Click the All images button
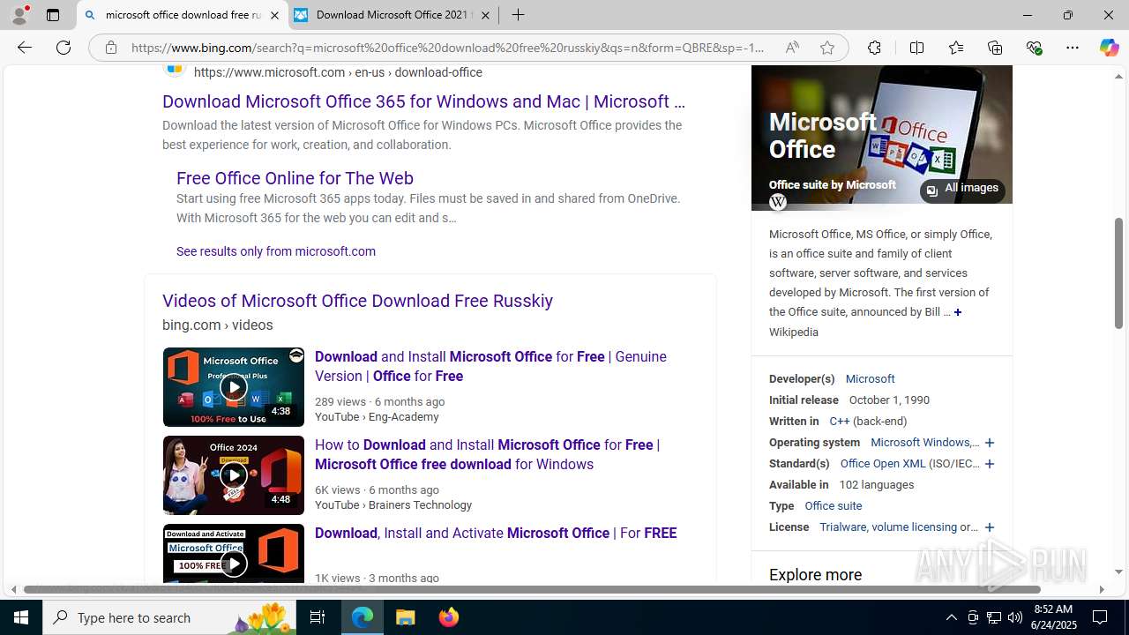Image resolution: width=1129 pixels, height=635 pixels. pyautogui.click(x=962, y=189)
